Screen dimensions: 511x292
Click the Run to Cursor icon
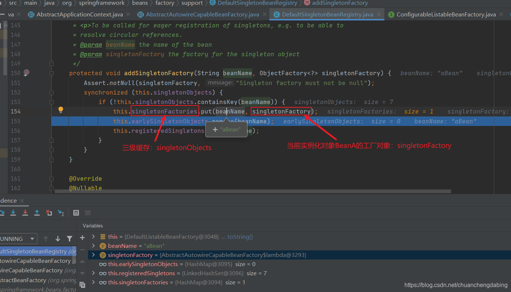pyautogui.click(x=61, y=212)
